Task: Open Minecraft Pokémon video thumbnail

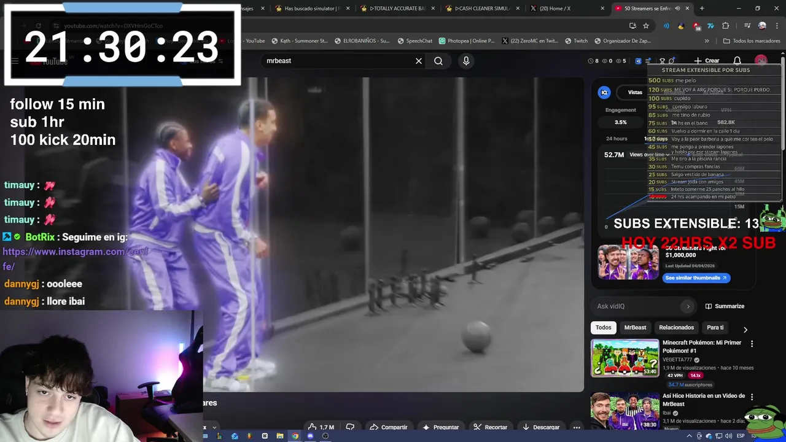Action: (625, 358)
